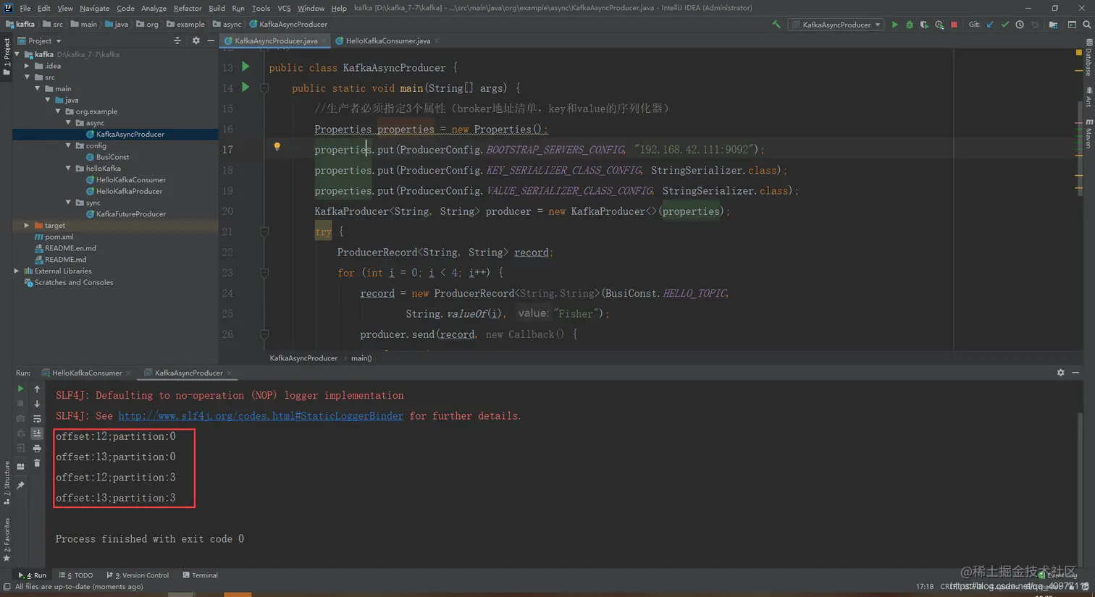Start debugging with the toolbar bug icon
This screenshot has width=1095, height=597.
pyautogui.click(x=910, y=25)
